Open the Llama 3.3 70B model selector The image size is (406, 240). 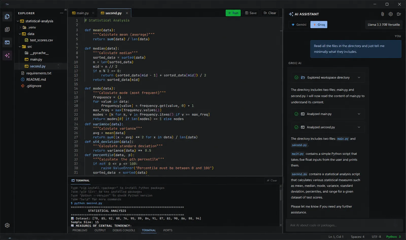[384, 25]
